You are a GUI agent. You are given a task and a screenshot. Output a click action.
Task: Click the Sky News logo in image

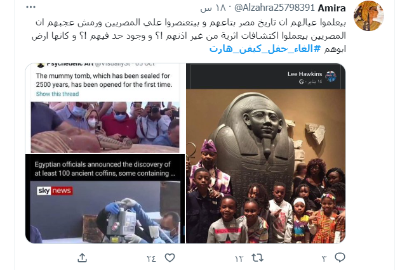(x=55, y=191)
